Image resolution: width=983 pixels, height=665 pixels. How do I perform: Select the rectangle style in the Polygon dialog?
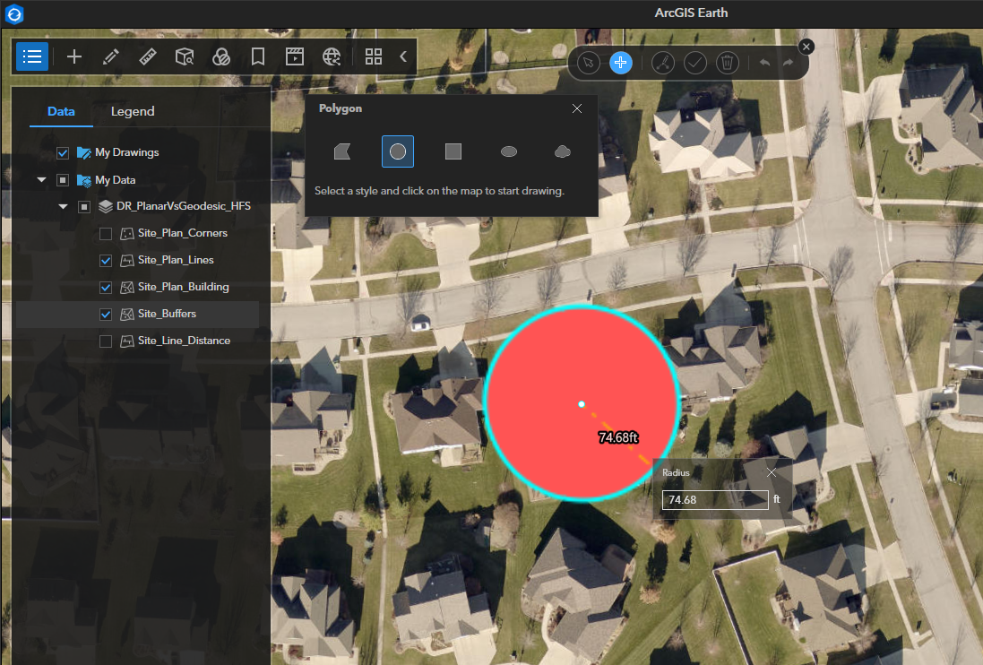[453, 151]
